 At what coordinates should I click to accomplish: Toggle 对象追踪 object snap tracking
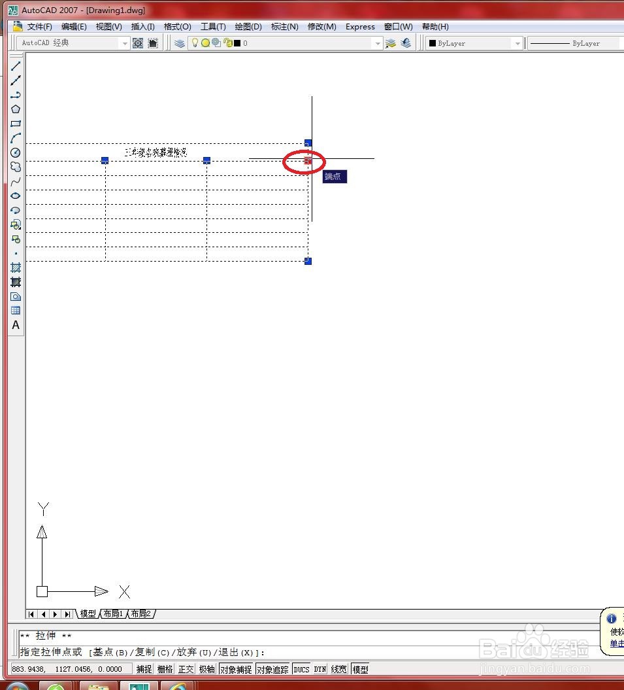point(272,669)
